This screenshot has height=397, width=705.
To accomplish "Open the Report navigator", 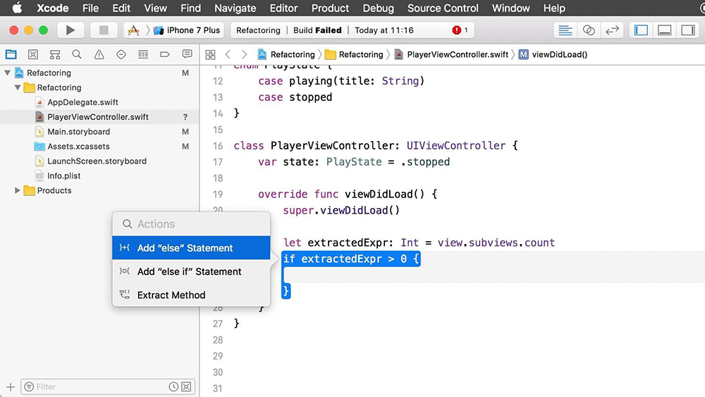I will [x=187, y=54].
